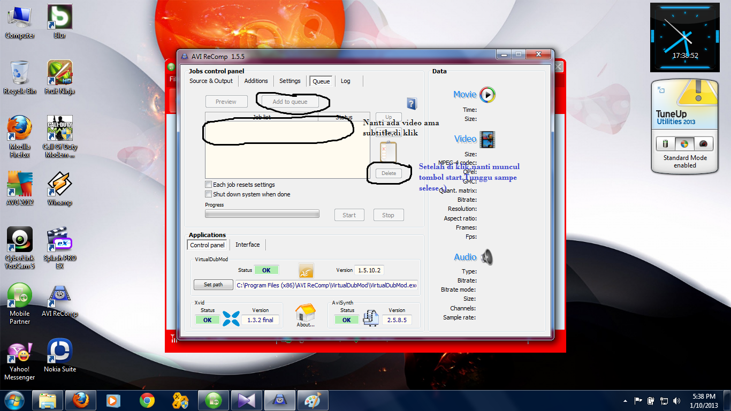Viewport: 731px width, 411px height.
Task: Open the About house icon
Action: (306, 316)
